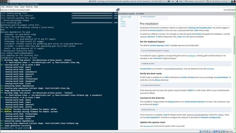236x133 pixels.
Task: Click the home disk 78G indicator icon
Action: pos(177,1)
